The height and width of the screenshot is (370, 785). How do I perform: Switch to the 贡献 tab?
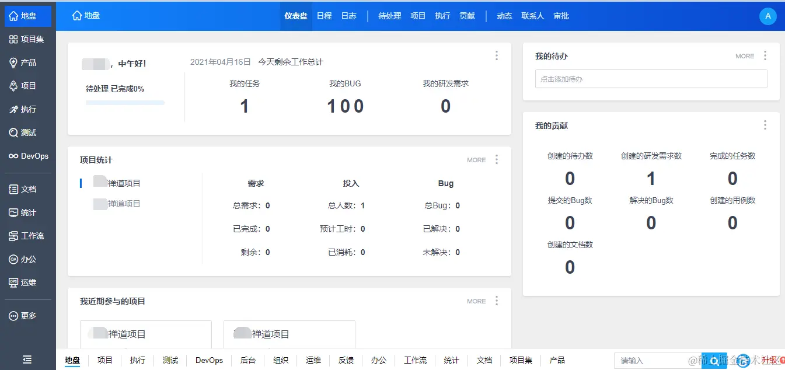pyautogui.click(x=467, y=16)
